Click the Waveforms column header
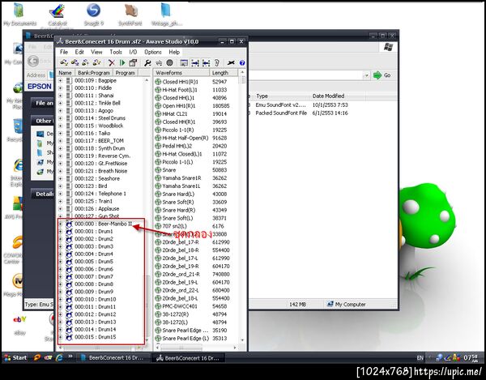This screenshot has height=380, width=486. pyautogui.click(x=181, y=73)
